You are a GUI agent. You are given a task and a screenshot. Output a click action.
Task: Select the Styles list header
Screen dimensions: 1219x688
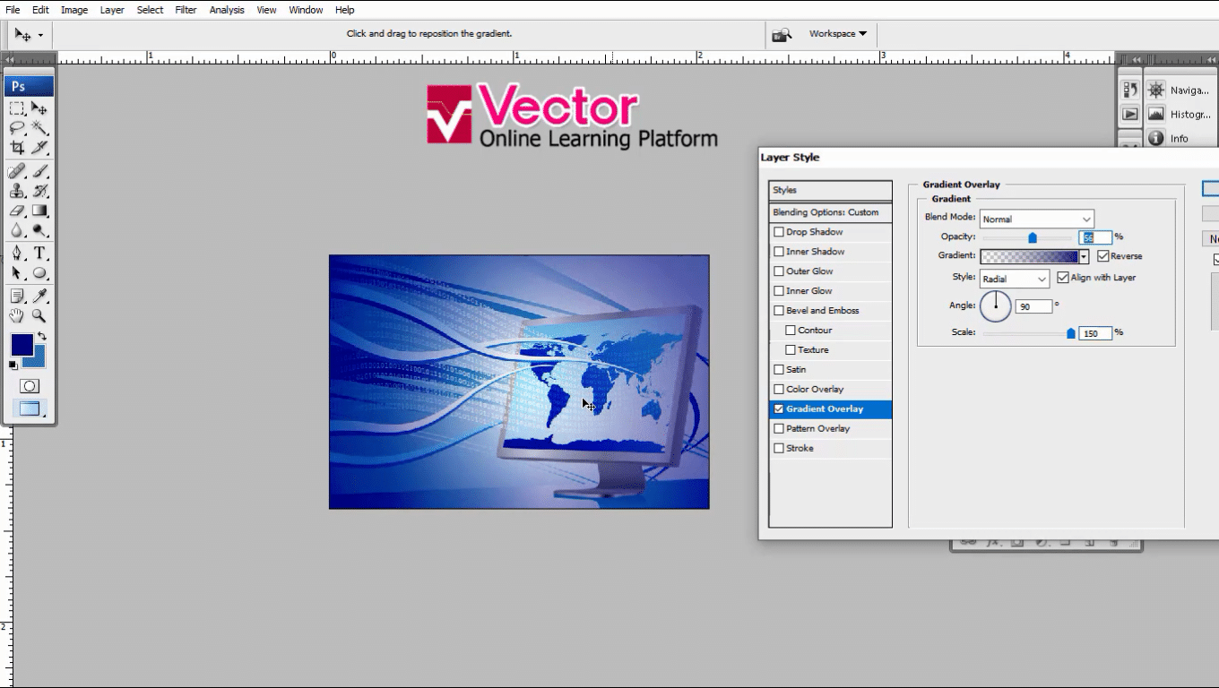(x=830, y=190)
